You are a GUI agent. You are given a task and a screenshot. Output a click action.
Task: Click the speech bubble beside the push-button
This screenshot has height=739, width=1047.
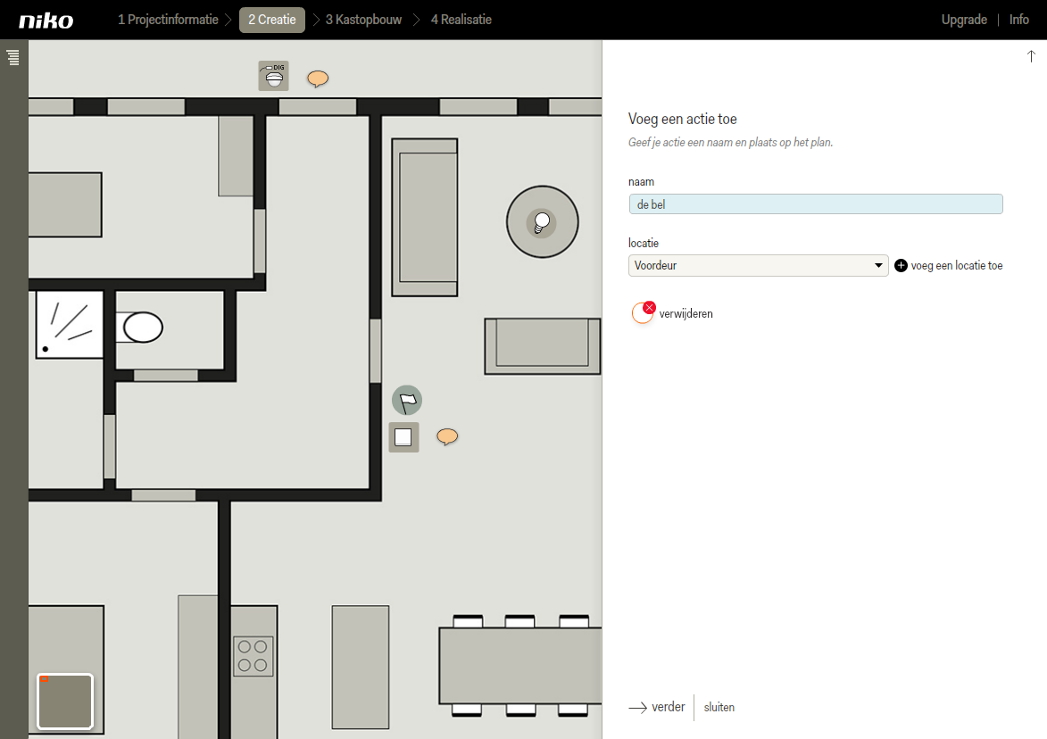[x=447, y=436]
